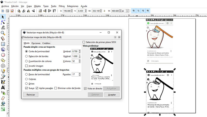Viewport: 207px width, 117px height.
Task: Click the Deselect toolbar icon
Action: (12, 11)
